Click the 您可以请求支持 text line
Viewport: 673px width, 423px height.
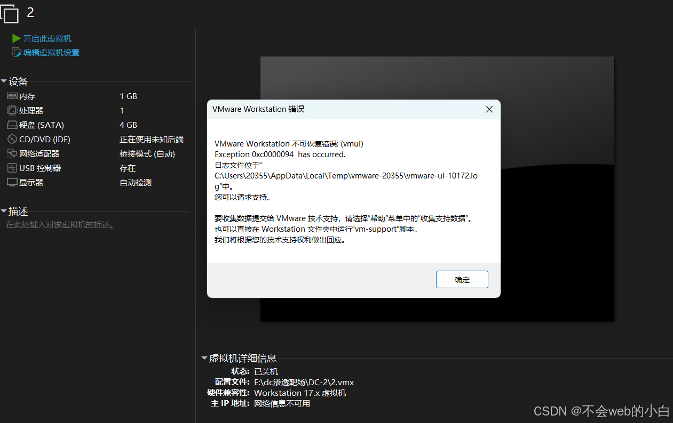pos(243,198)
